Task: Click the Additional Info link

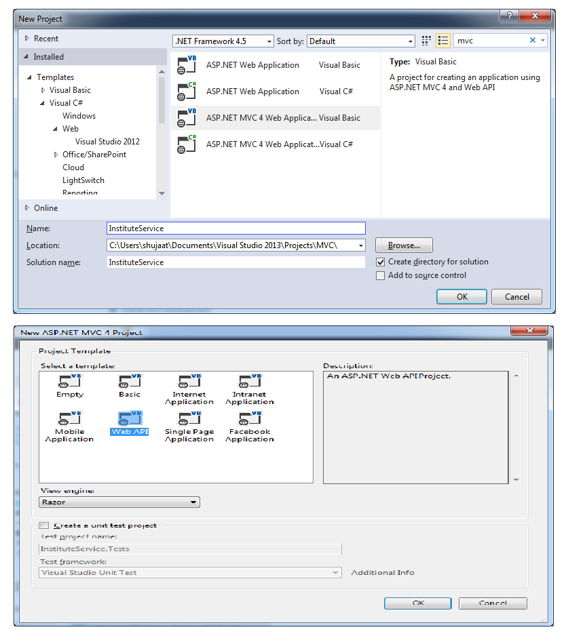Action: tap(383, 572)
